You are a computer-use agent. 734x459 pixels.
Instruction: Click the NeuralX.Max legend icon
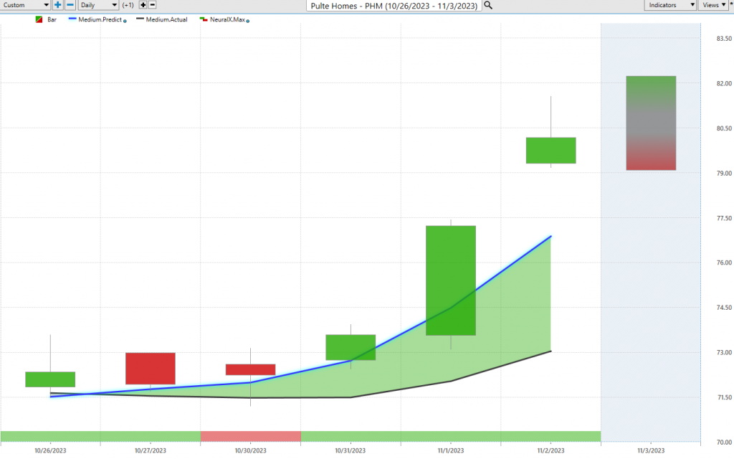[204, 19]
